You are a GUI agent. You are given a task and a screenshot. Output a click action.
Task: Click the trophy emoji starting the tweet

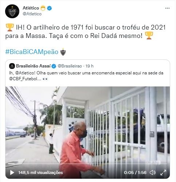(x=10, y=27)
